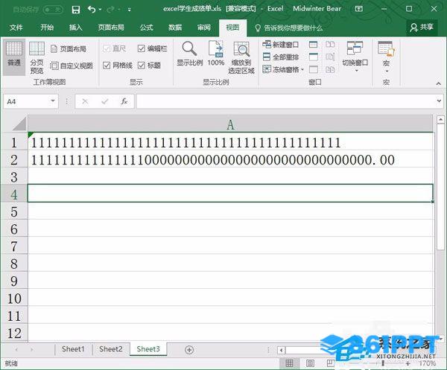Open the 文件 menu tab
Image resolution: width=447 pixels, height=370 pixels.
[x=16, y=28]
